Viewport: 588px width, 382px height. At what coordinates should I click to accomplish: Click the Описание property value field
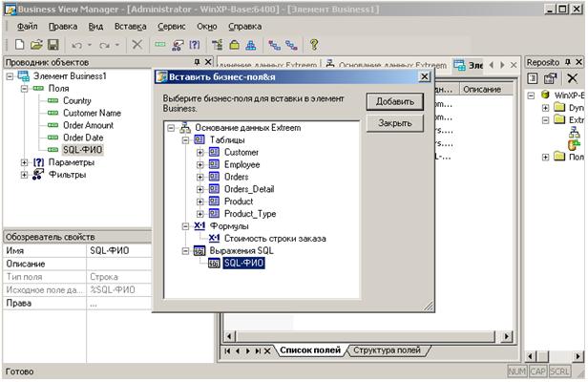(119, 264)
